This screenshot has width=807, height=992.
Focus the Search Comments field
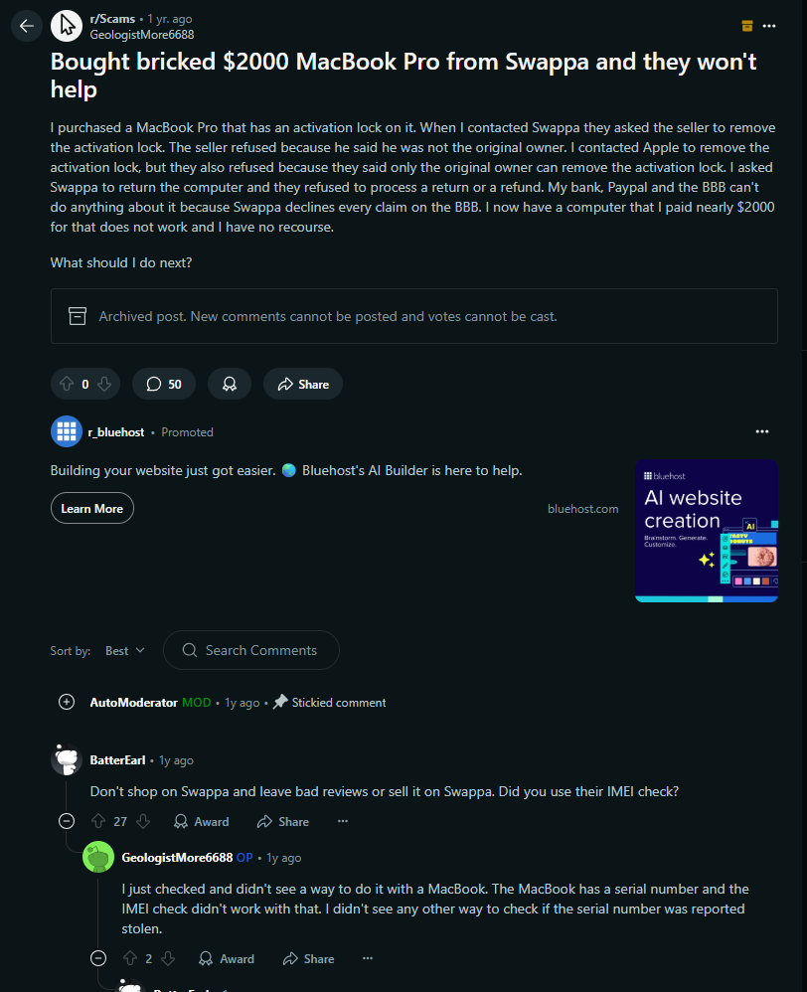251,650
